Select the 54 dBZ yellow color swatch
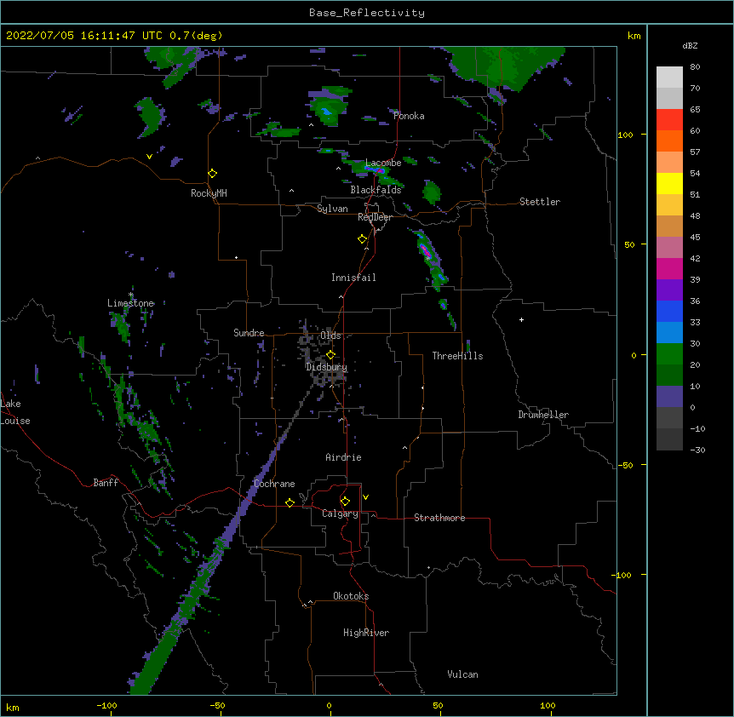Screen dimensions: 734x717 (x=669, y=183)
